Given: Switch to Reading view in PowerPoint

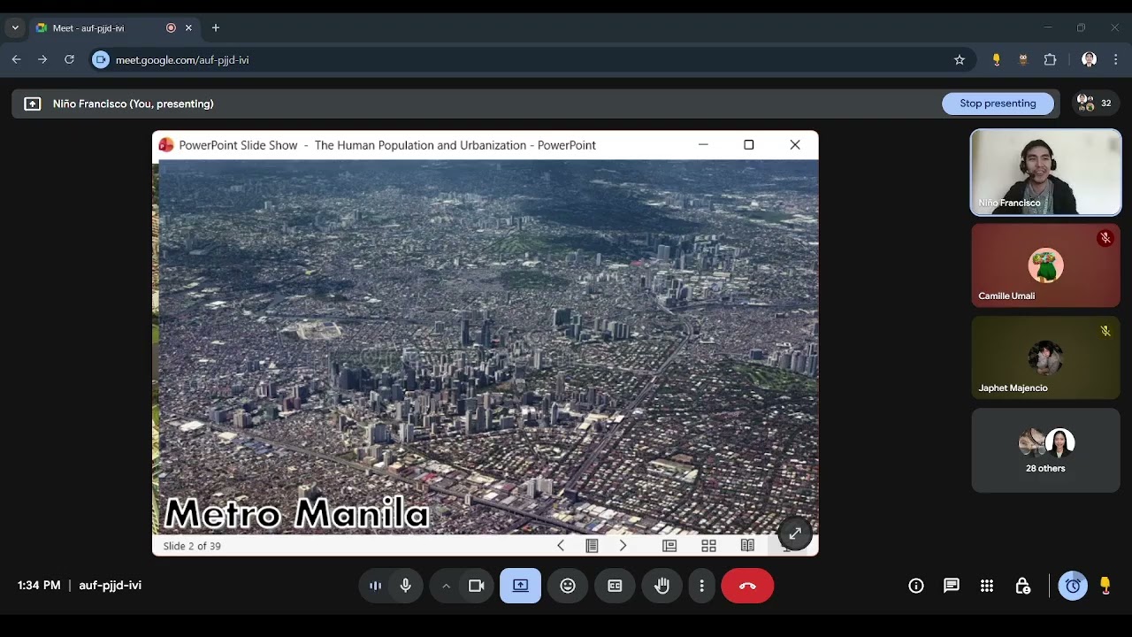Looking at the screenshot, I should (747, 546).
